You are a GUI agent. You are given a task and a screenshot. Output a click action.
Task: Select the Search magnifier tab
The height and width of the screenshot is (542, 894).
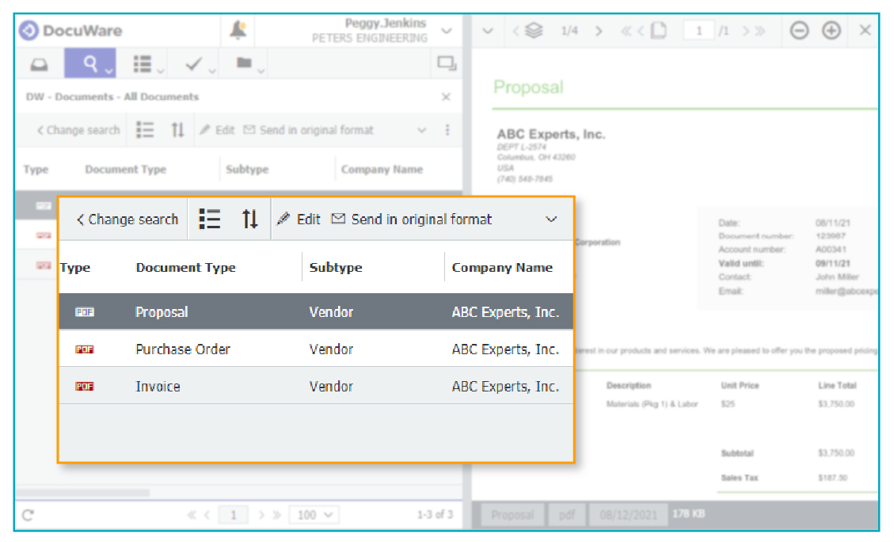[90, 63]
